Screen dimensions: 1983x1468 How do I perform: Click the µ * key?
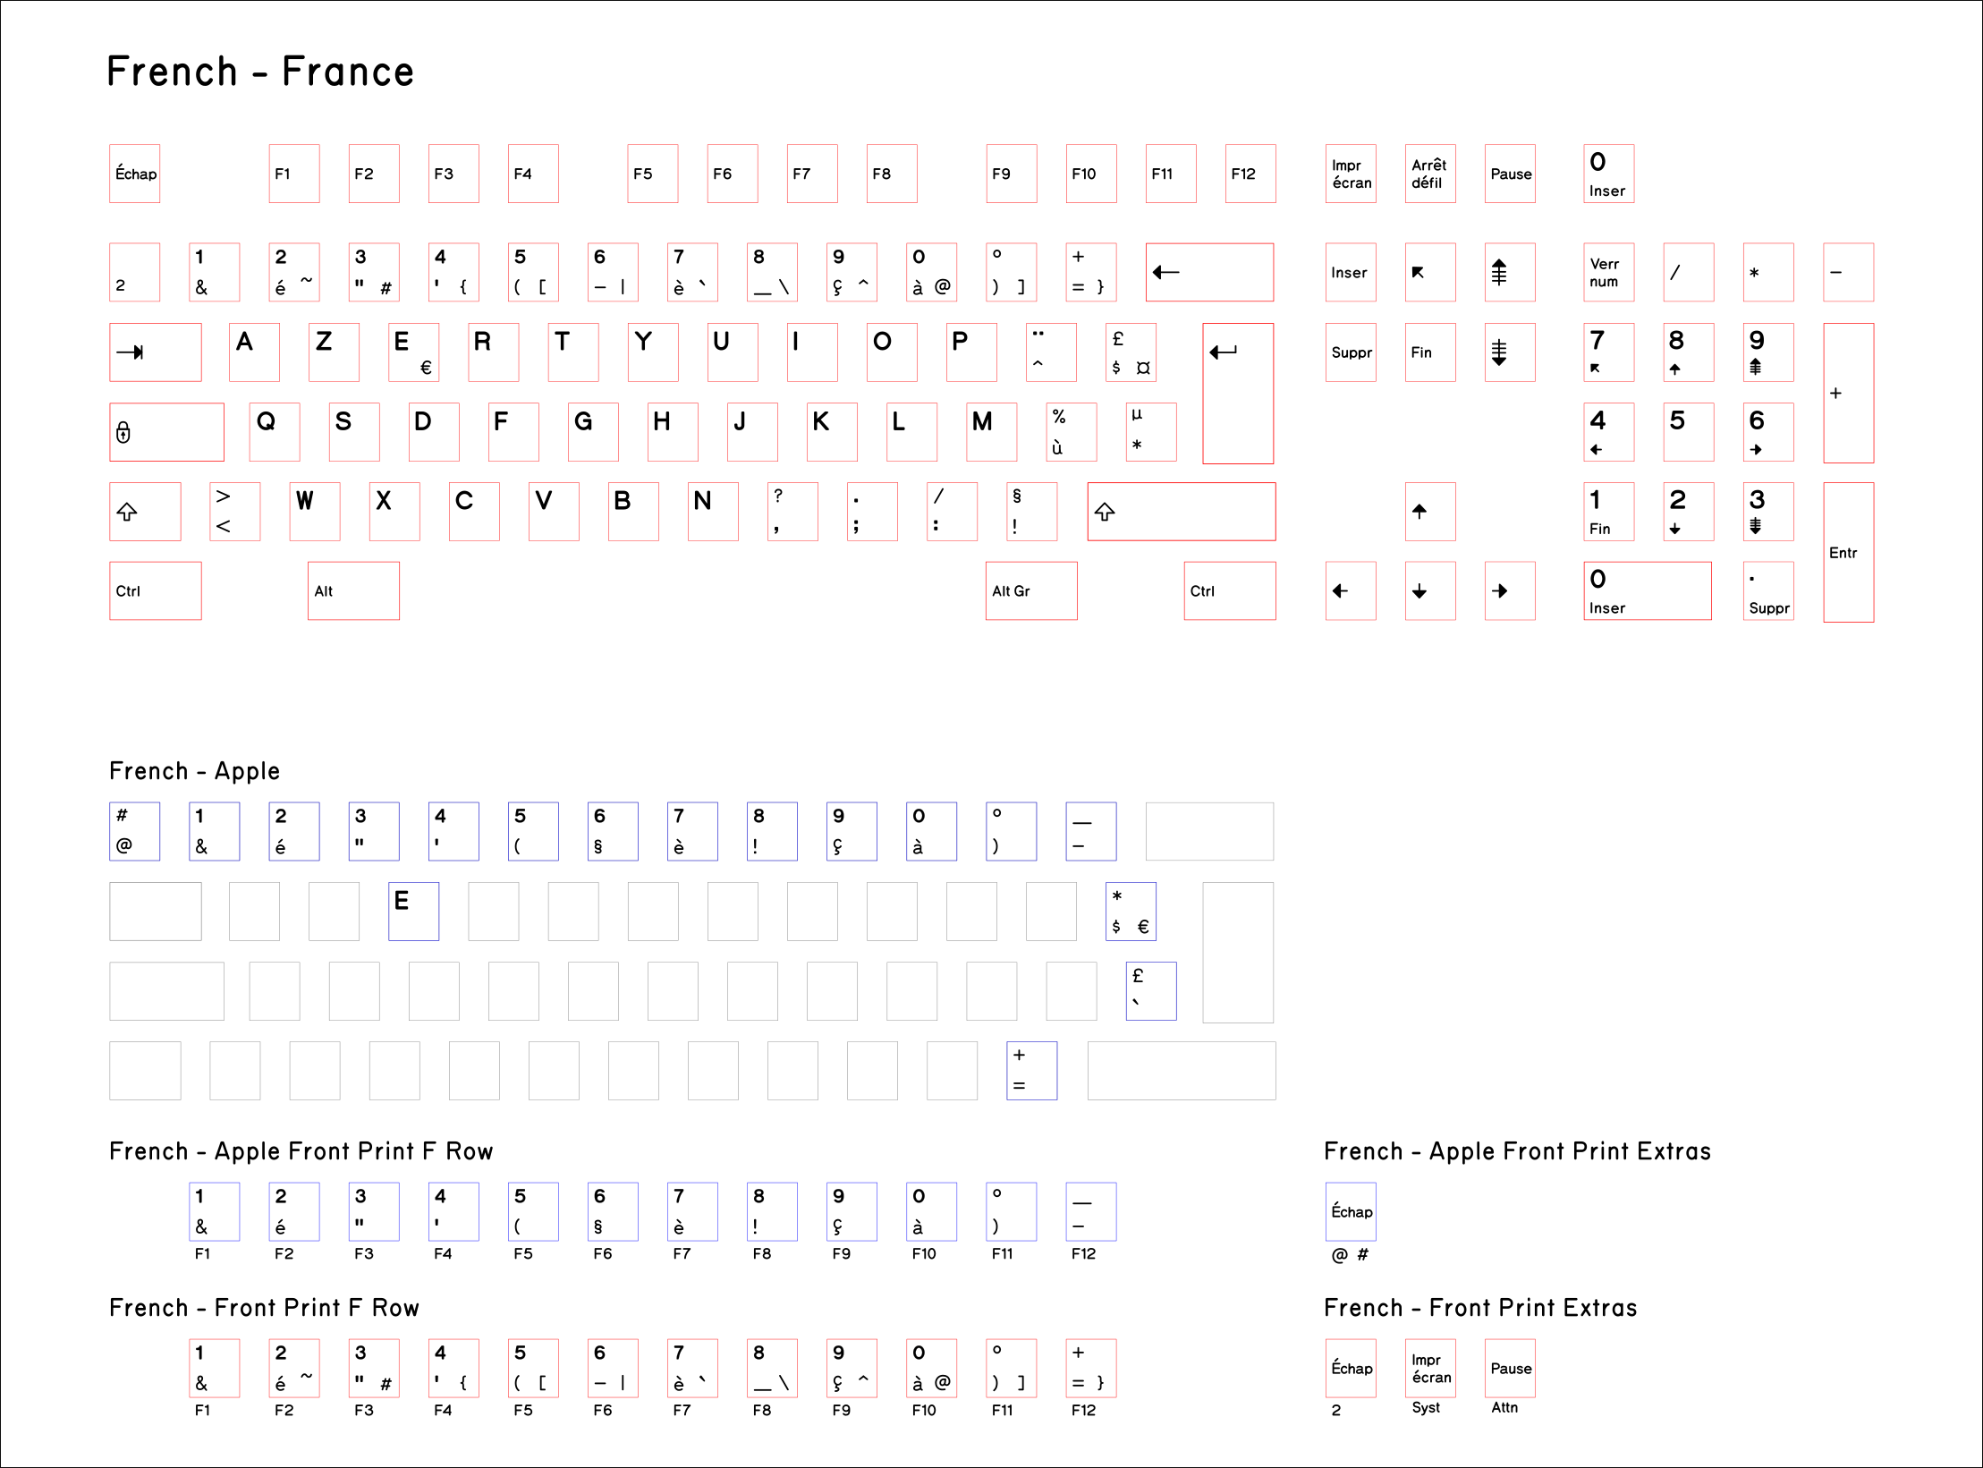[x=1151, y=432]
